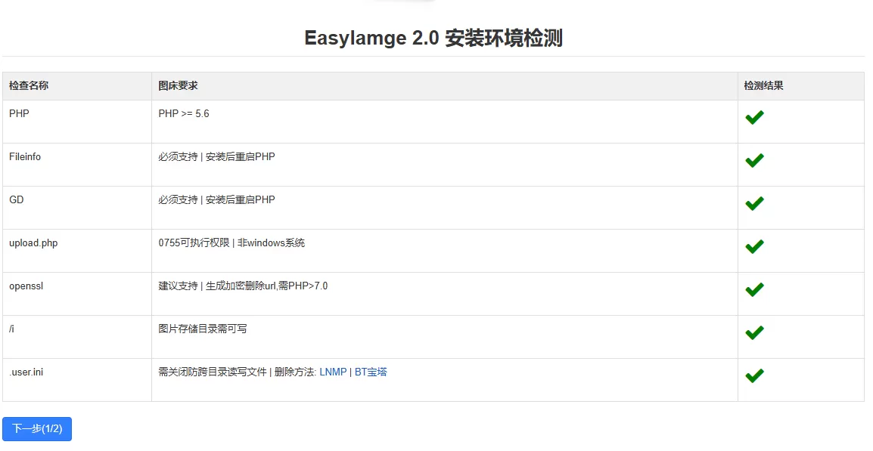Click the 'PHP >= 5.6' requirement text
This screenshot has width=873, height=451.
click(184, 114)
